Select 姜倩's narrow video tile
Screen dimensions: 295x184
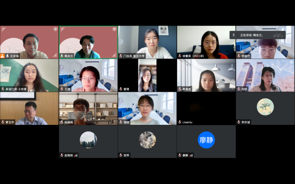147,75
